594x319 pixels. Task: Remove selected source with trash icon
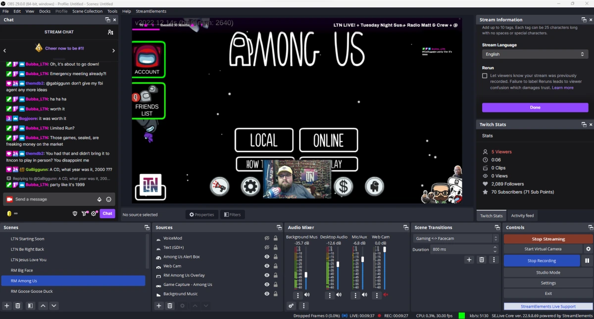click(170, 306)
